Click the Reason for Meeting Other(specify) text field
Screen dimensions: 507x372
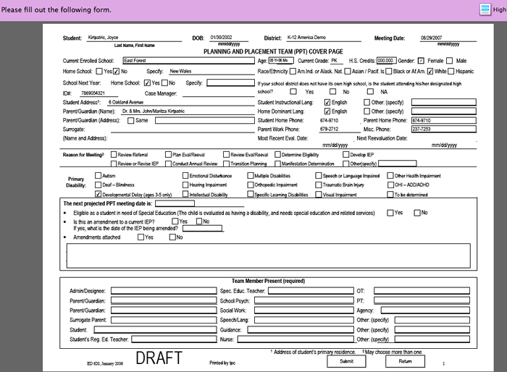coord(398,164)
